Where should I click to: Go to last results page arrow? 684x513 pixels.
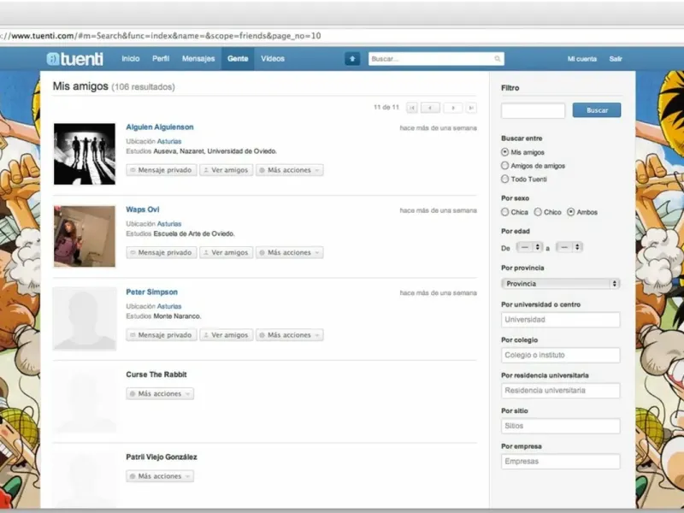click(x=471, y=108)
